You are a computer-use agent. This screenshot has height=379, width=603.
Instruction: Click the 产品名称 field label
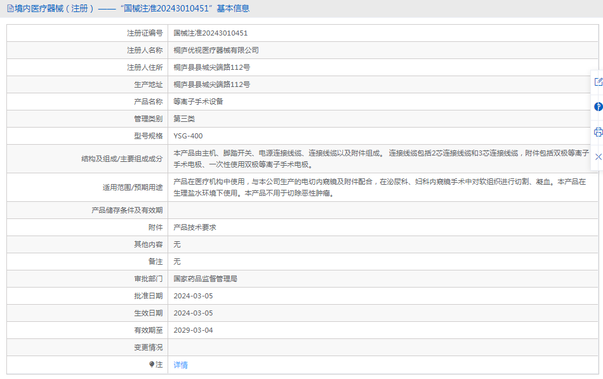(149, 102)
